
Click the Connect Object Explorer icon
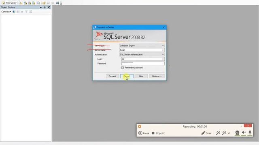(x=14, y=12)
